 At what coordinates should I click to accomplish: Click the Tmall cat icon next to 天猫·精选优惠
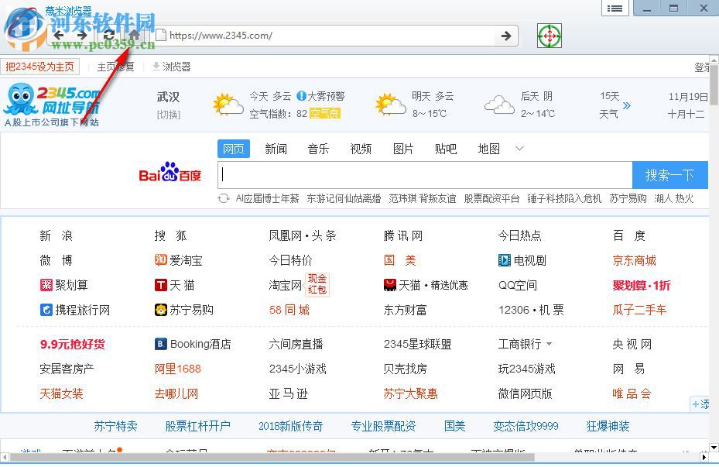coord(390,284)
